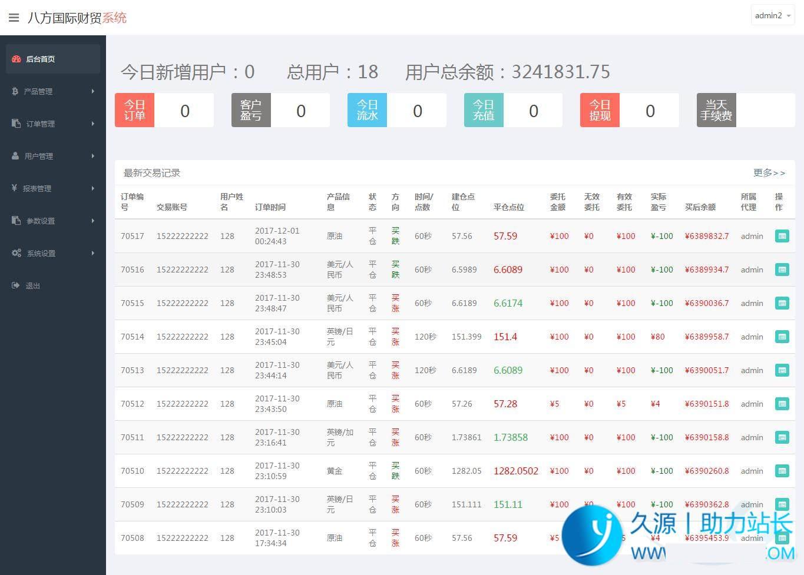804x575 pixels.
Task: Open action icon for order 70517
Action: 782,236
